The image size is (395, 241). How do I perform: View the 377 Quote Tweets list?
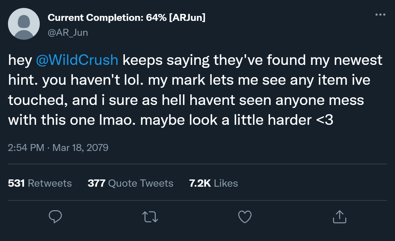pos(130,183)
